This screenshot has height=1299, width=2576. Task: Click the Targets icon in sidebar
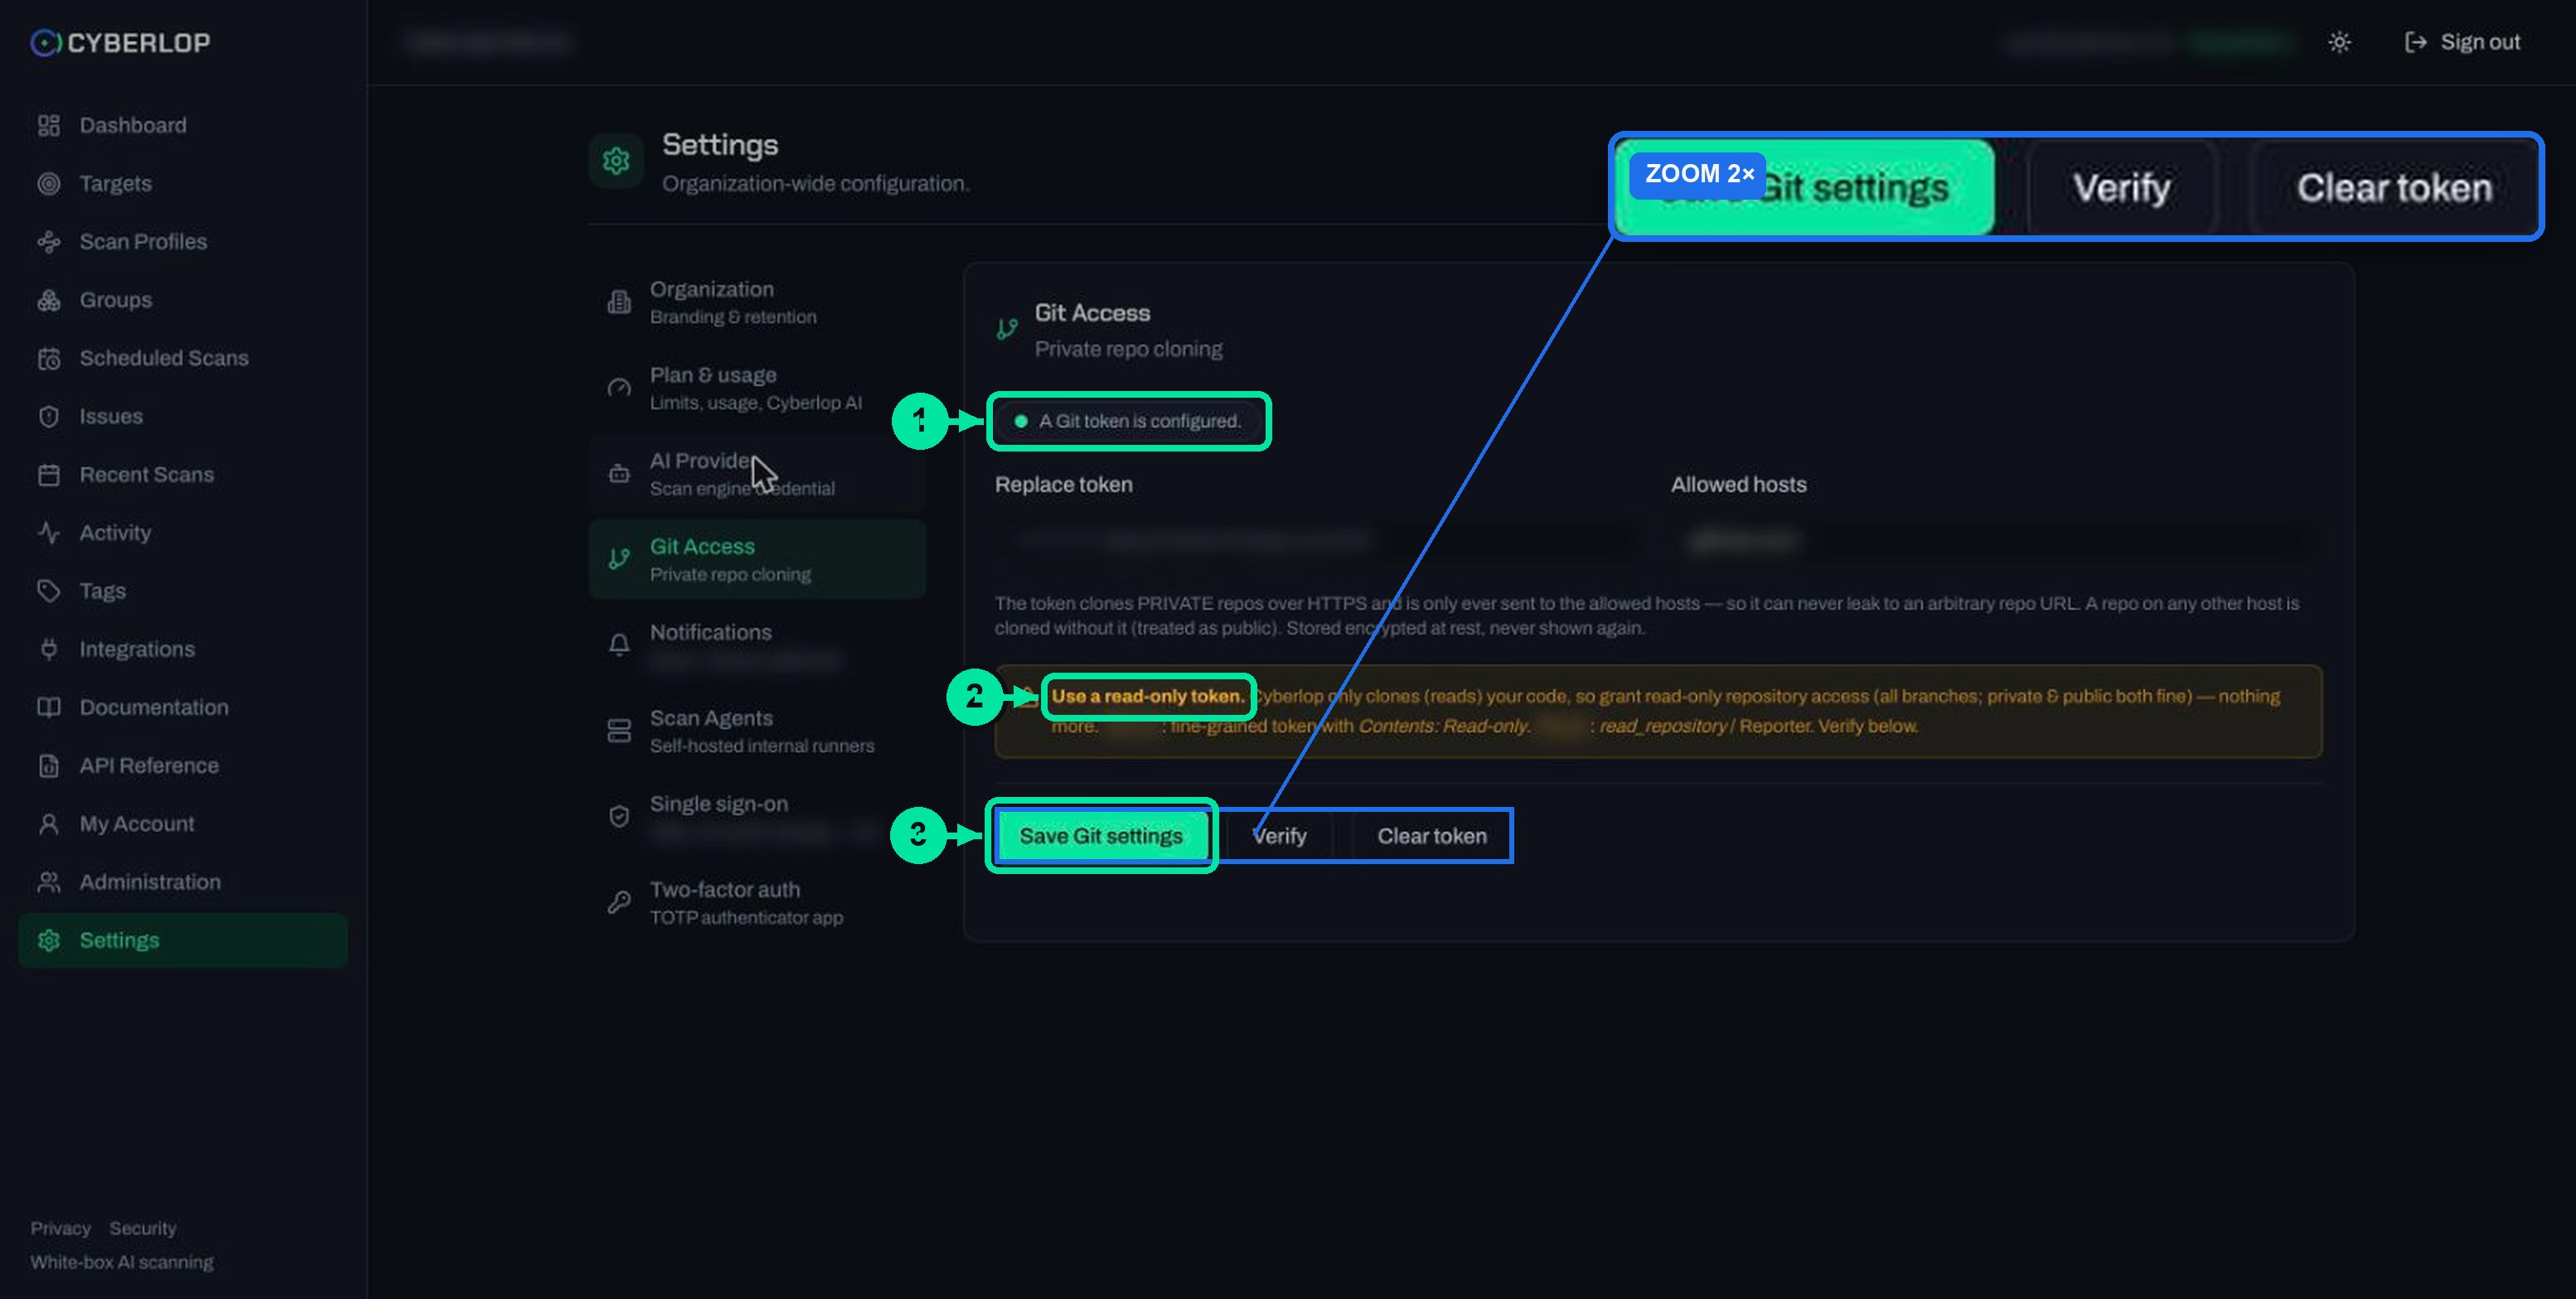pyautogui.click(x=48, y=184)
